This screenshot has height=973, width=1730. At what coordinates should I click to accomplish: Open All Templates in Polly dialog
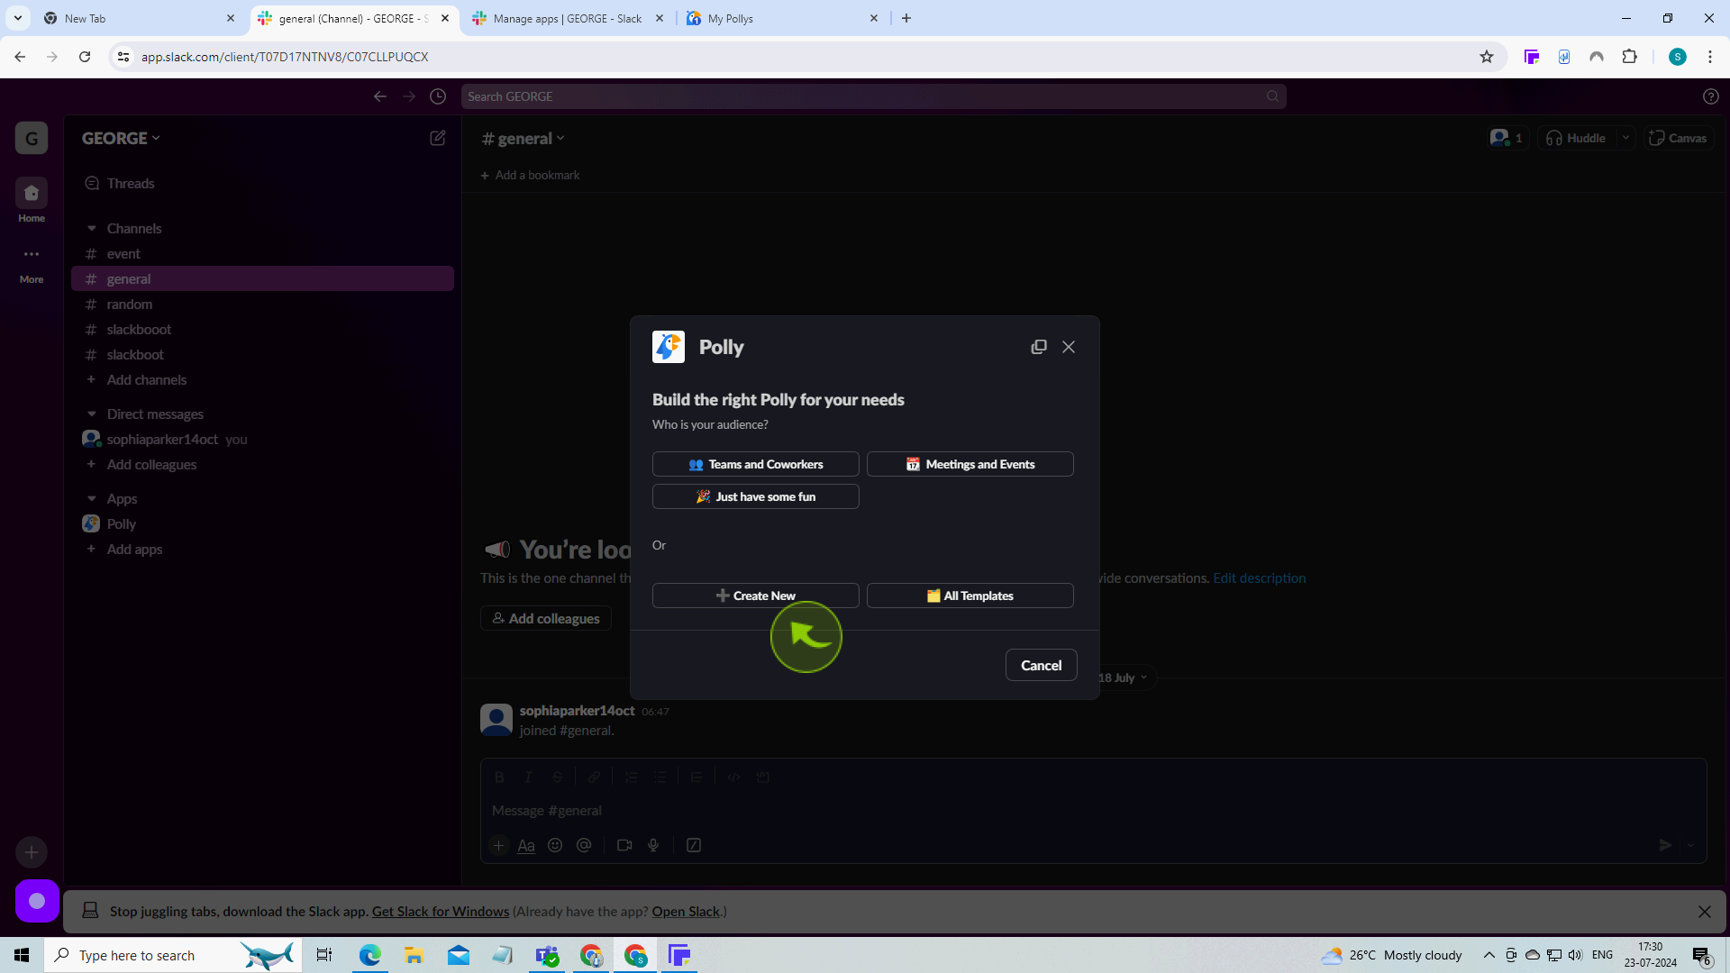point(970,596)
